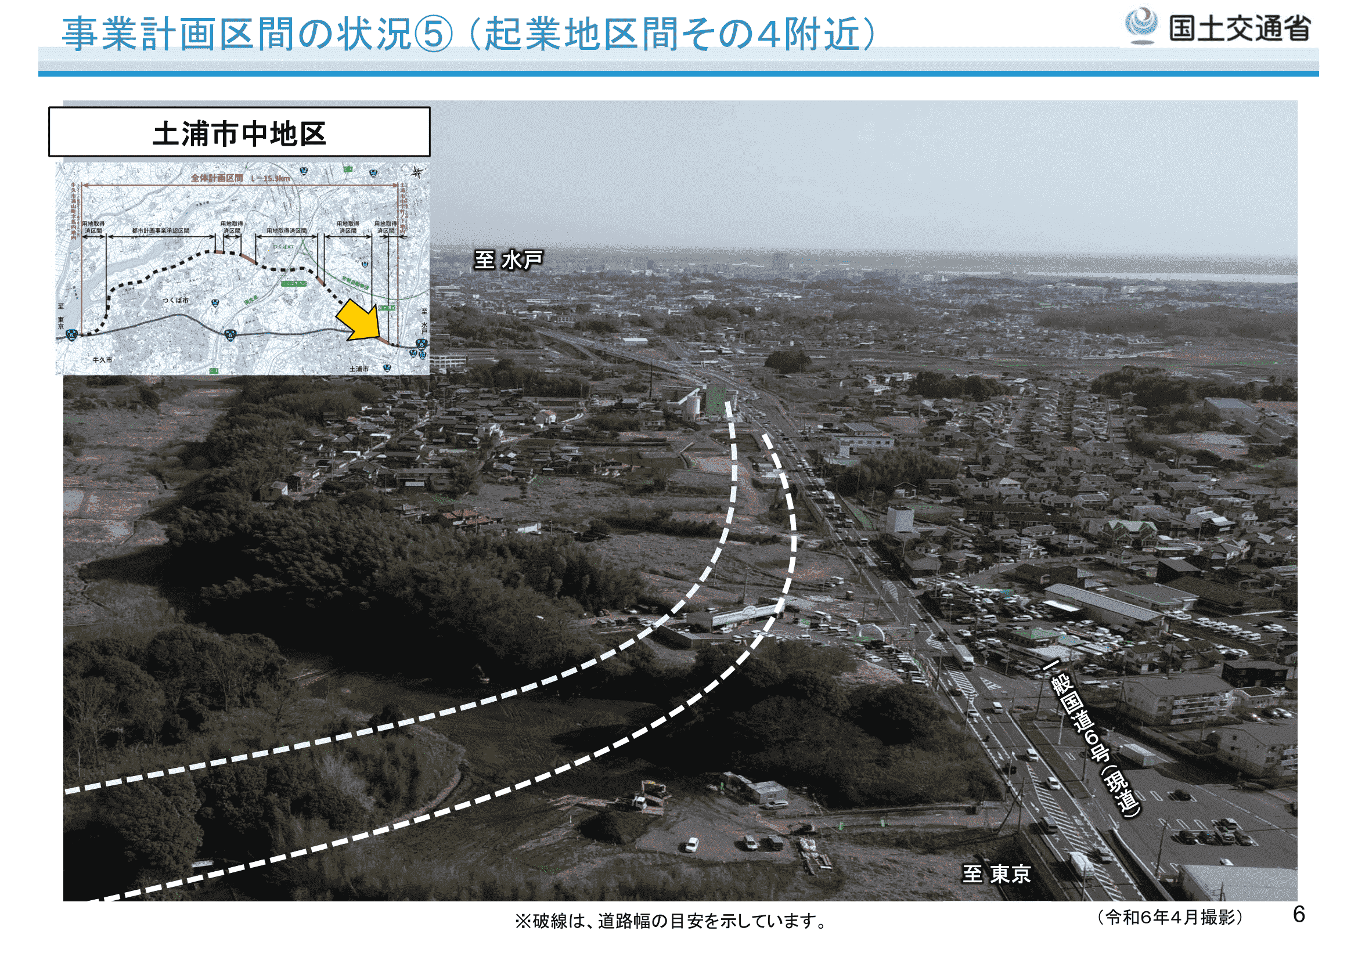Click the footnote about 破線 road width

click(672, 921)
